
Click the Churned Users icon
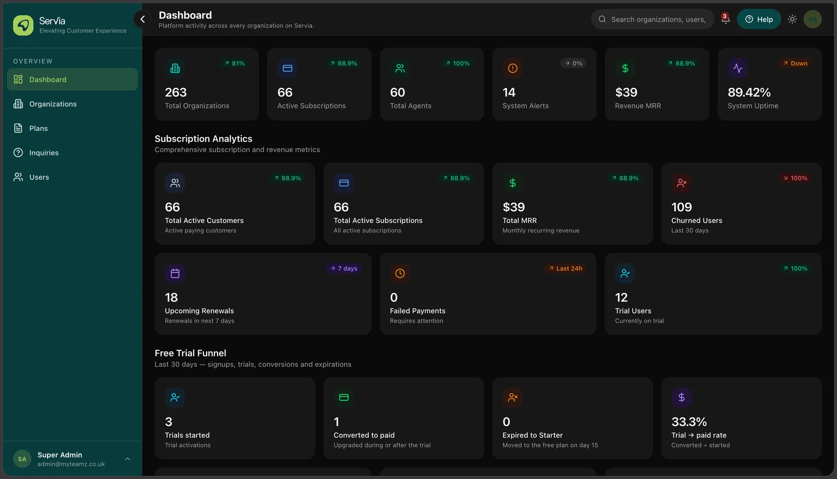pos(682,183)
